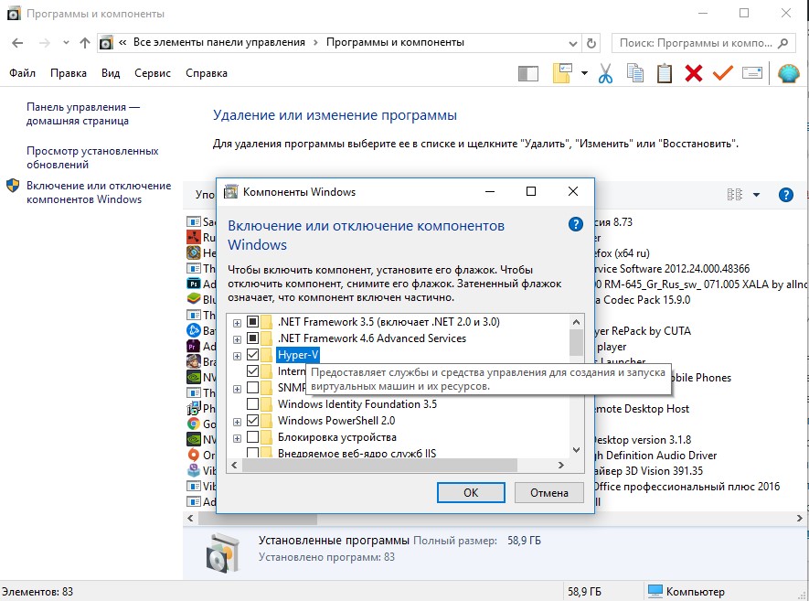This screenshot has height=601, width=809.
Task: Select Windows Identity Foundation 3.5 label
Action: tap(357, 403)
